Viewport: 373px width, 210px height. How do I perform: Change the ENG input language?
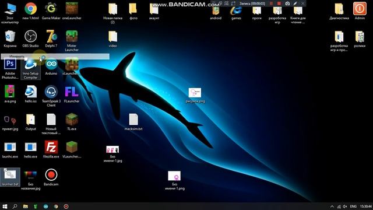point(353,206)
